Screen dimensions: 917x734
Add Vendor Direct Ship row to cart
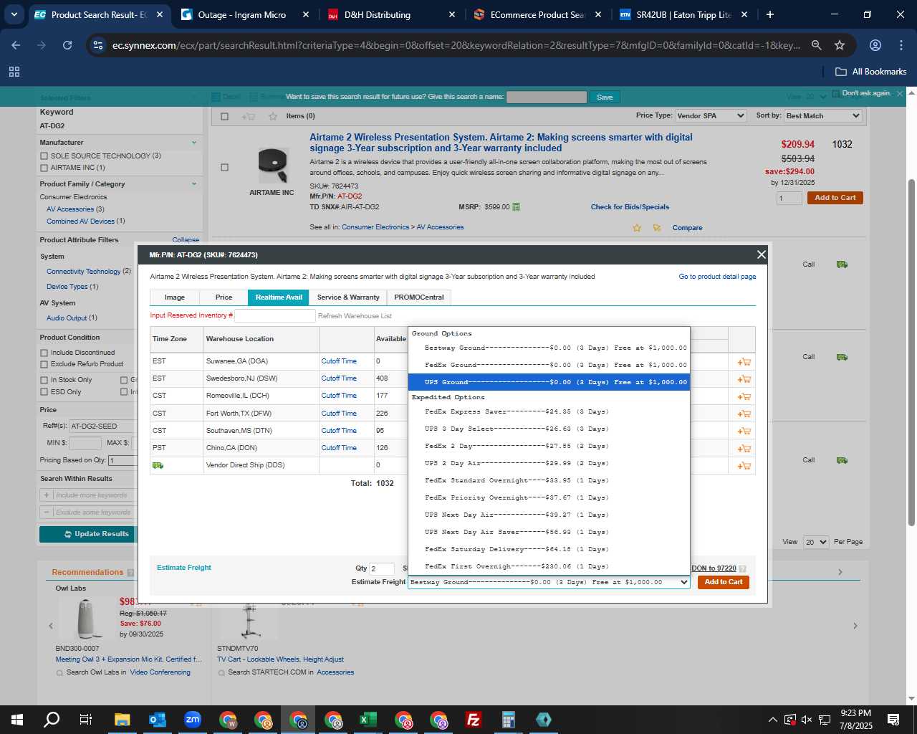pos(744,465)
